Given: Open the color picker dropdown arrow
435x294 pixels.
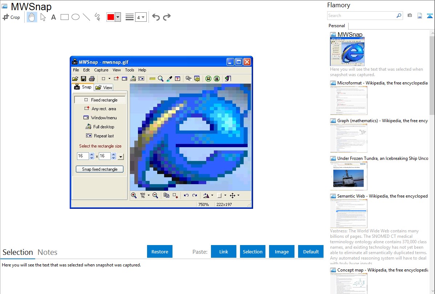Looking at the screenshot, I should (118, 17).
